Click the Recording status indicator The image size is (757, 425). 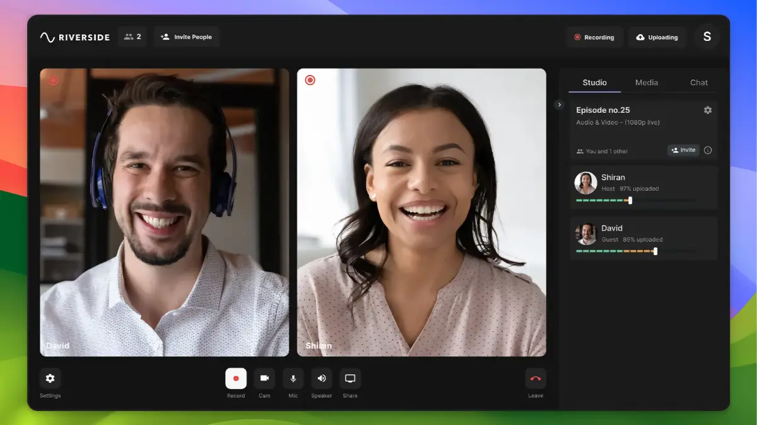coord(594,37)
